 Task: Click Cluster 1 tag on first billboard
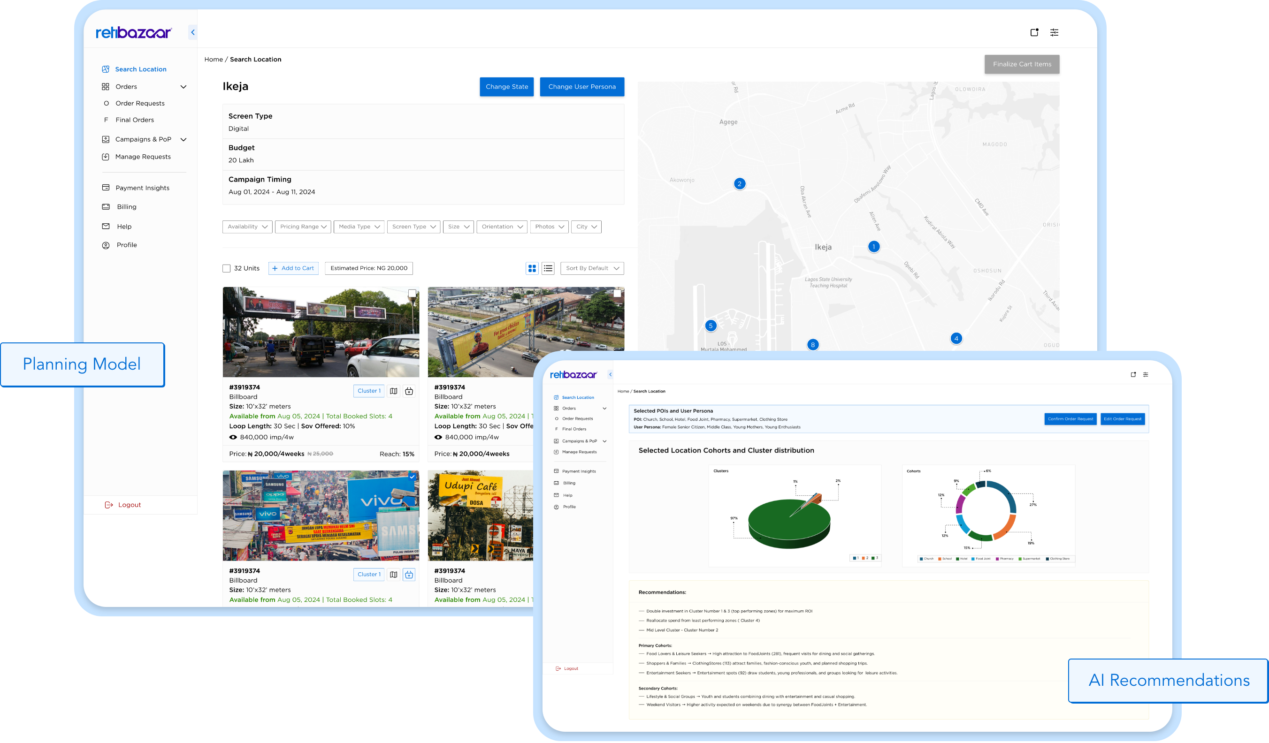click(368, 391)
